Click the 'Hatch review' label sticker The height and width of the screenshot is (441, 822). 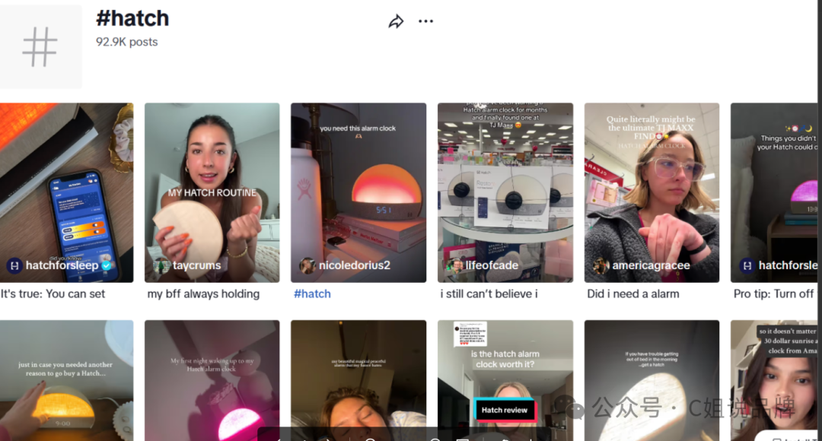pos(505,410)
